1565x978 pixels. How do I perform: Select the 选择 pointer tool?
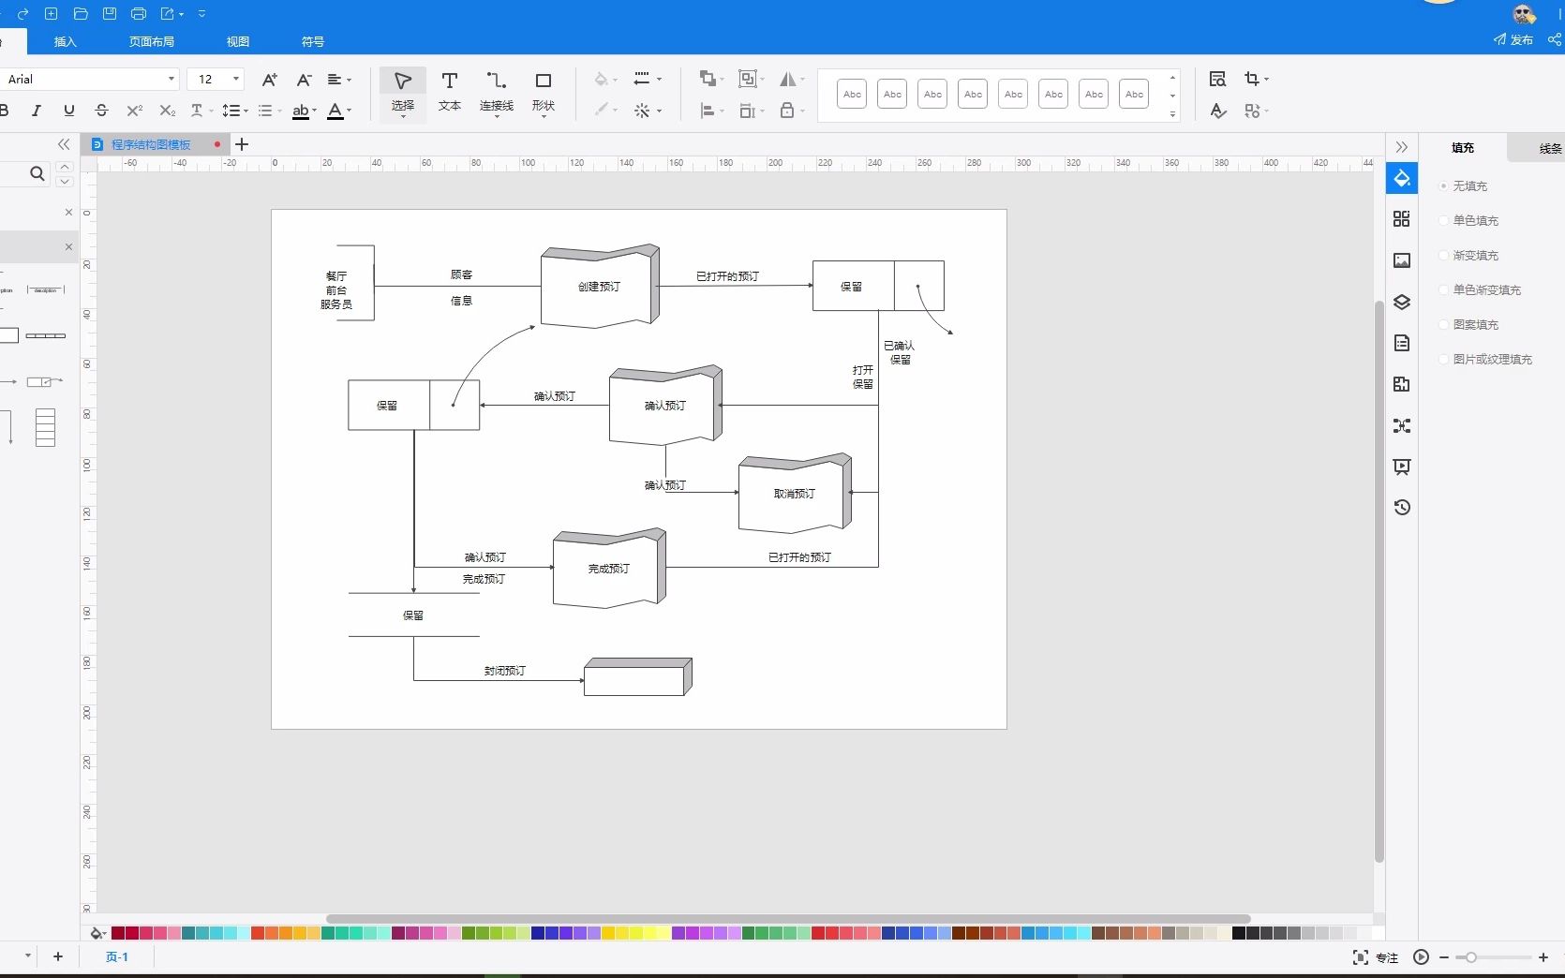coord(403,93)
